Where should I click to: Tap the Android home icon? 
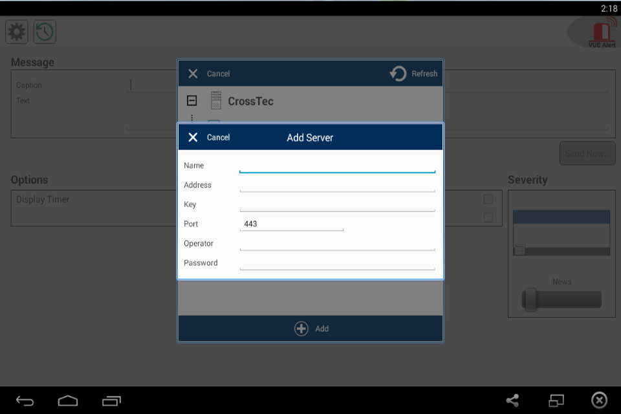(x=68, y=401)
